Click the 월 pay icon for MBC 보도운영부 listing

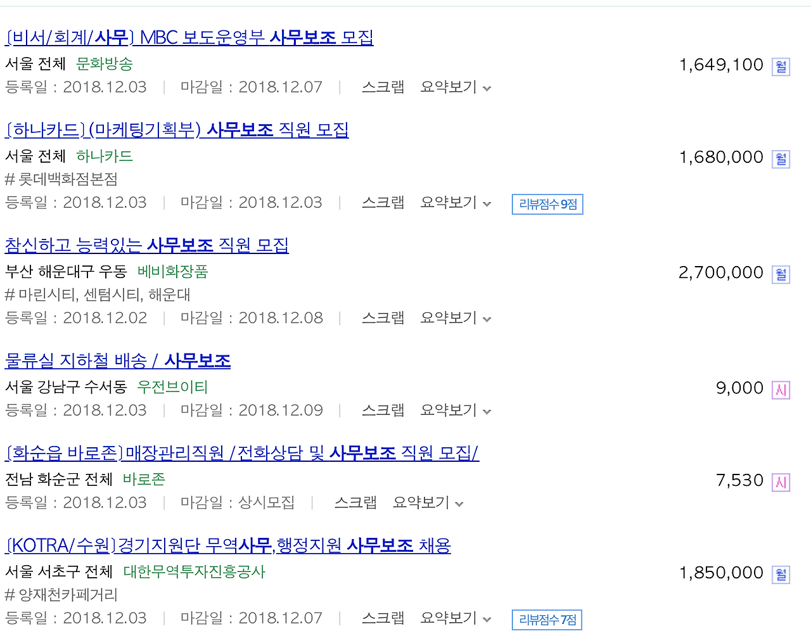click(x=781, y=67)
